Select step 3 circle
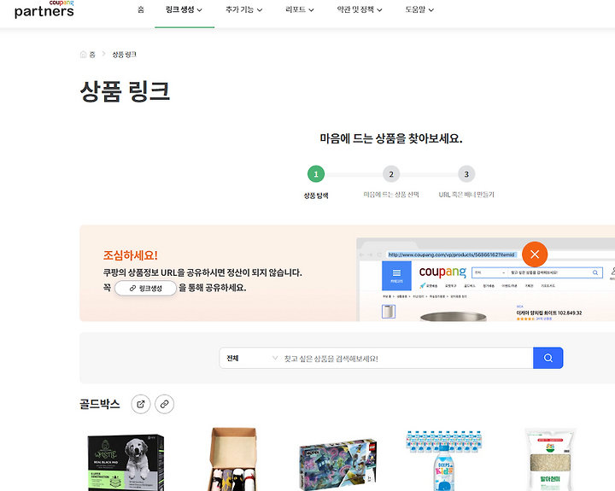 click(466, 174)
